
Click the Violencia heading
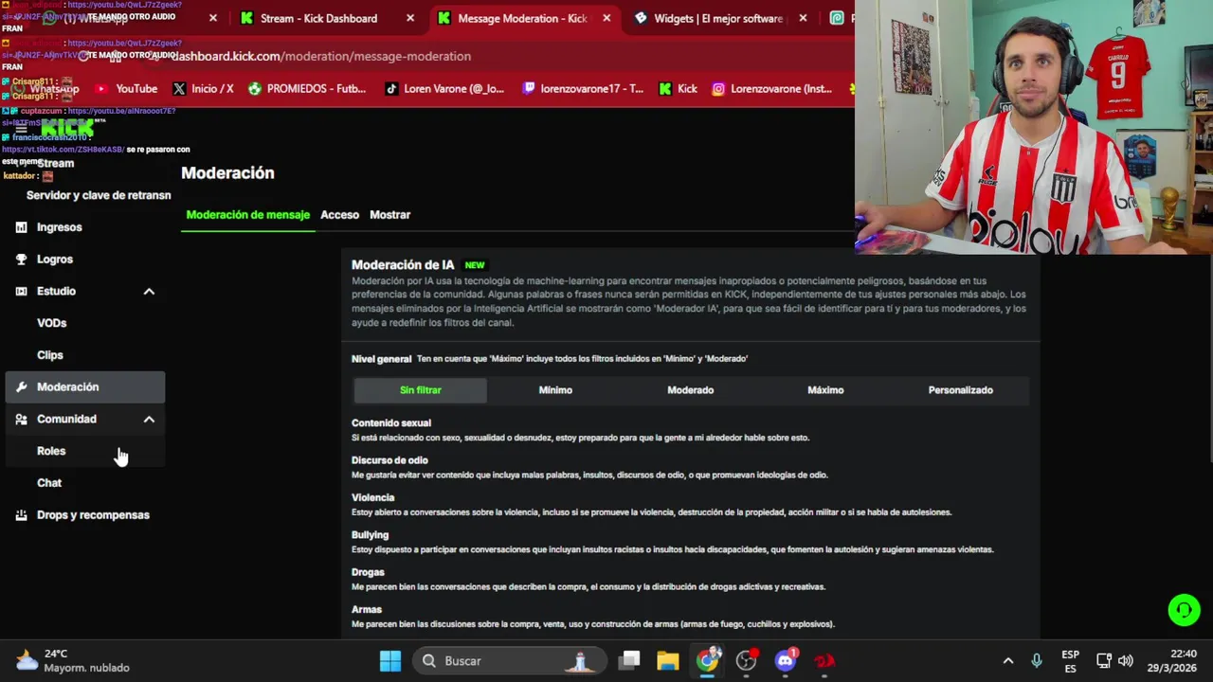click(372, 497)
